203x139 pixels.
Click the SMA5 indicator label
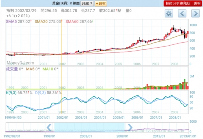[x=11, y=21]
